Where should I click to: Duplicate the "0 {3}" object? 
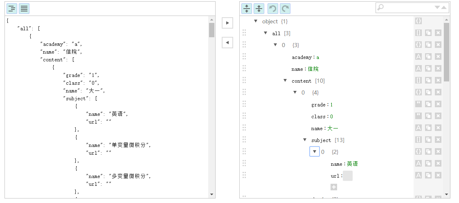[x=428, y=45]
